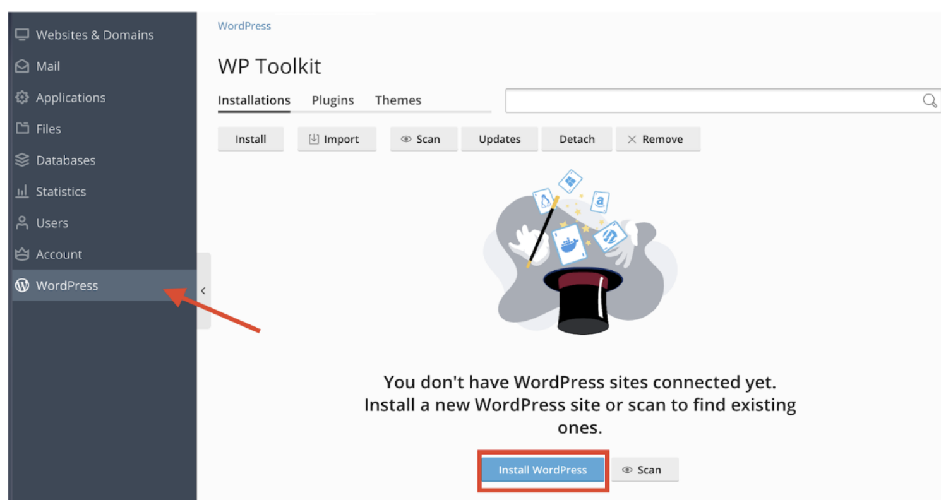Click the Applications gear icon
The height and width of the screenshot is (500, 941).
(x=23, y=97)
